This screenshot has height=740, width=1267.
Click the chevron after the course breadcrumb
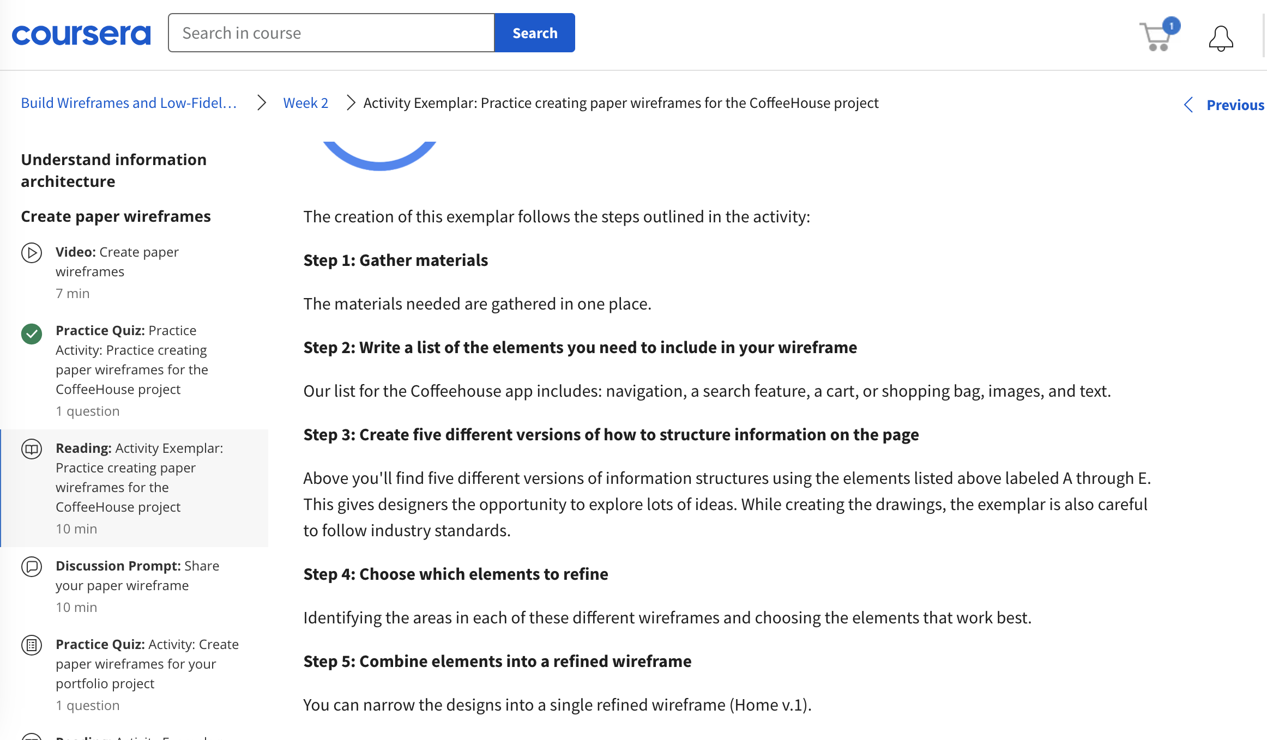[262, 103]
